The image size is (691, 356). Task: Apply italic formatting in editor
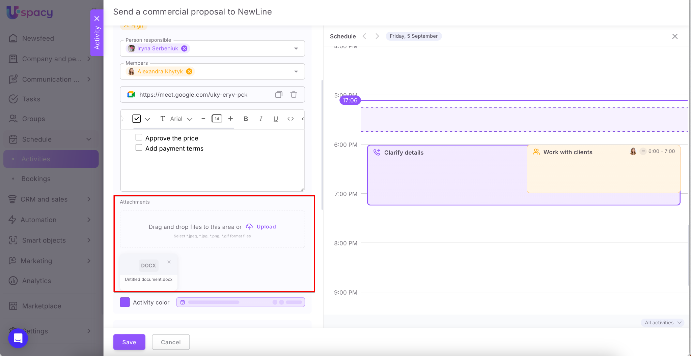(x=261, y=119)
